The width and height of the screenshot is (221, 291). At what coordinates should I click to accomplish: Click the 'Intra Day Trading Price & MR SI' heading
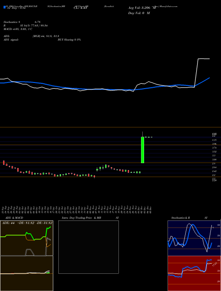[x=90, y=218]
